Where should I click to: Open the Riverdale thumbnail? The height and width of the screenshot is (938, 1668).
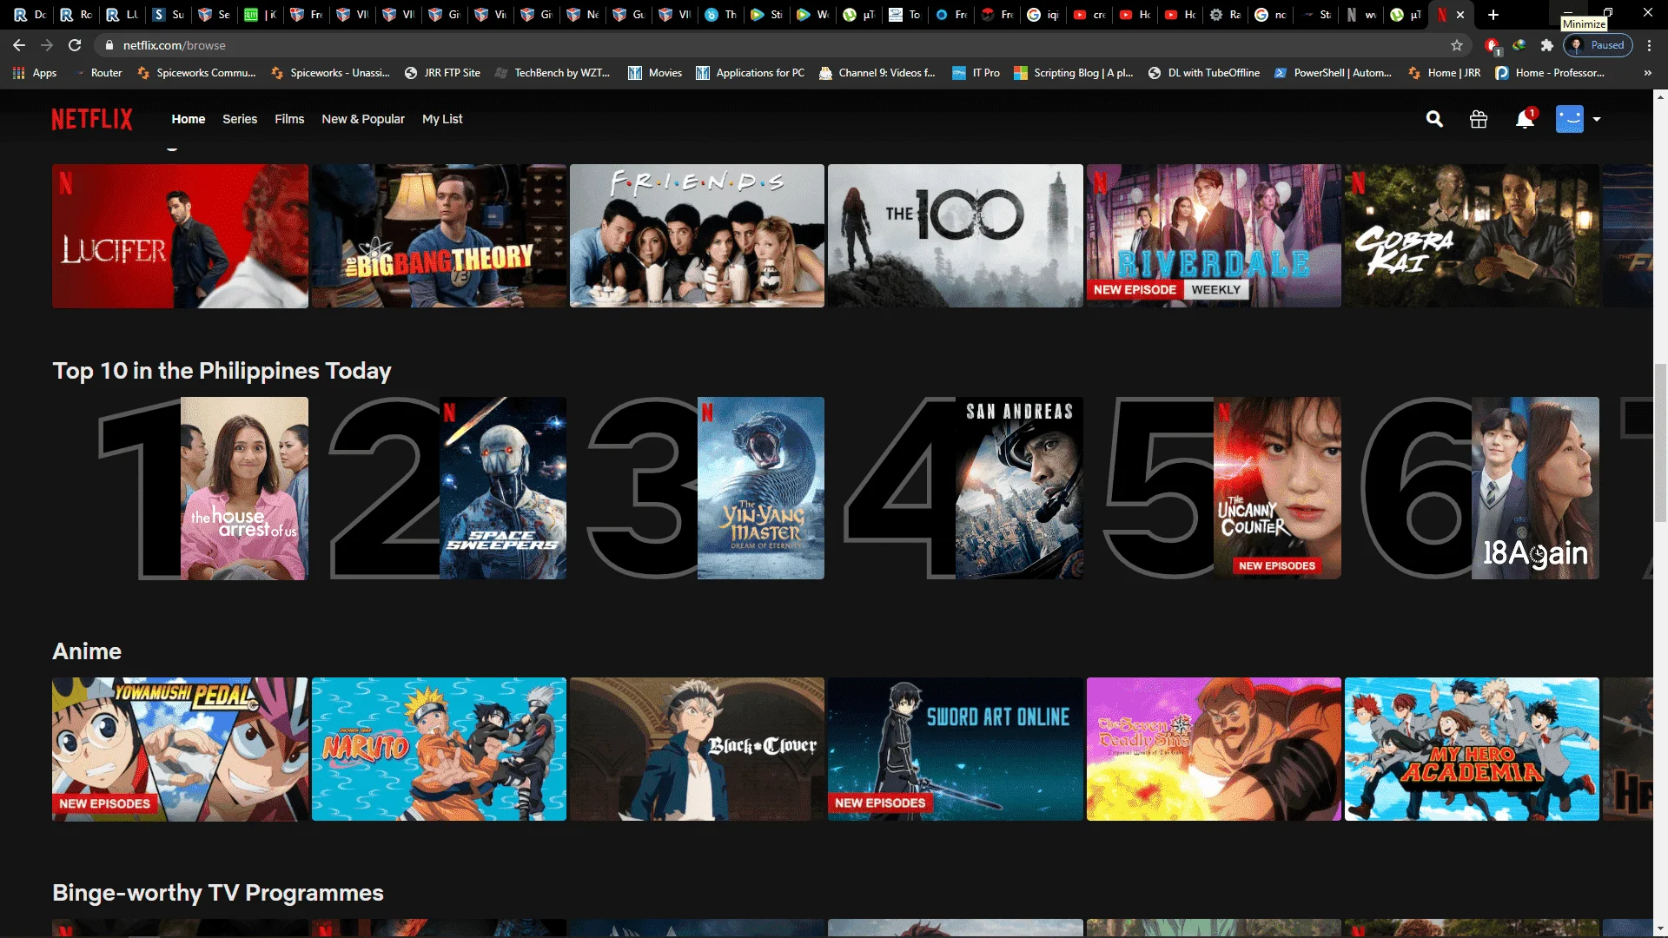[x=1214, y=236]
